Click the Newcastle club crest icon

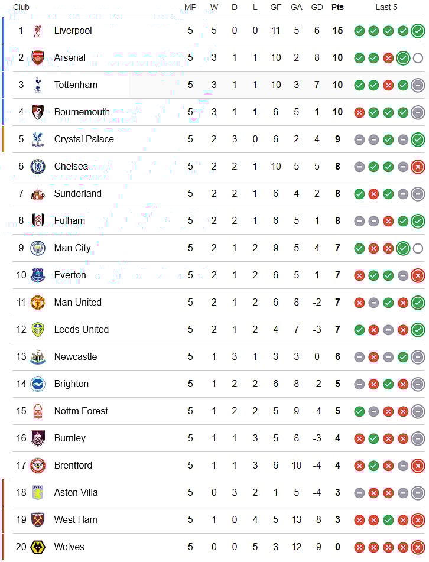38,357
